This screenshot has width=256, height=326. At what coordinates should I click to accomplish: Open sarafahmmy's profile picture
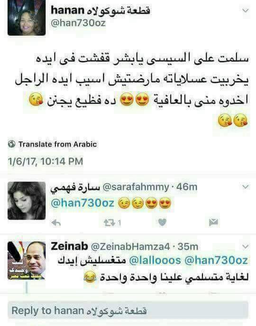(x=27, y=201)
